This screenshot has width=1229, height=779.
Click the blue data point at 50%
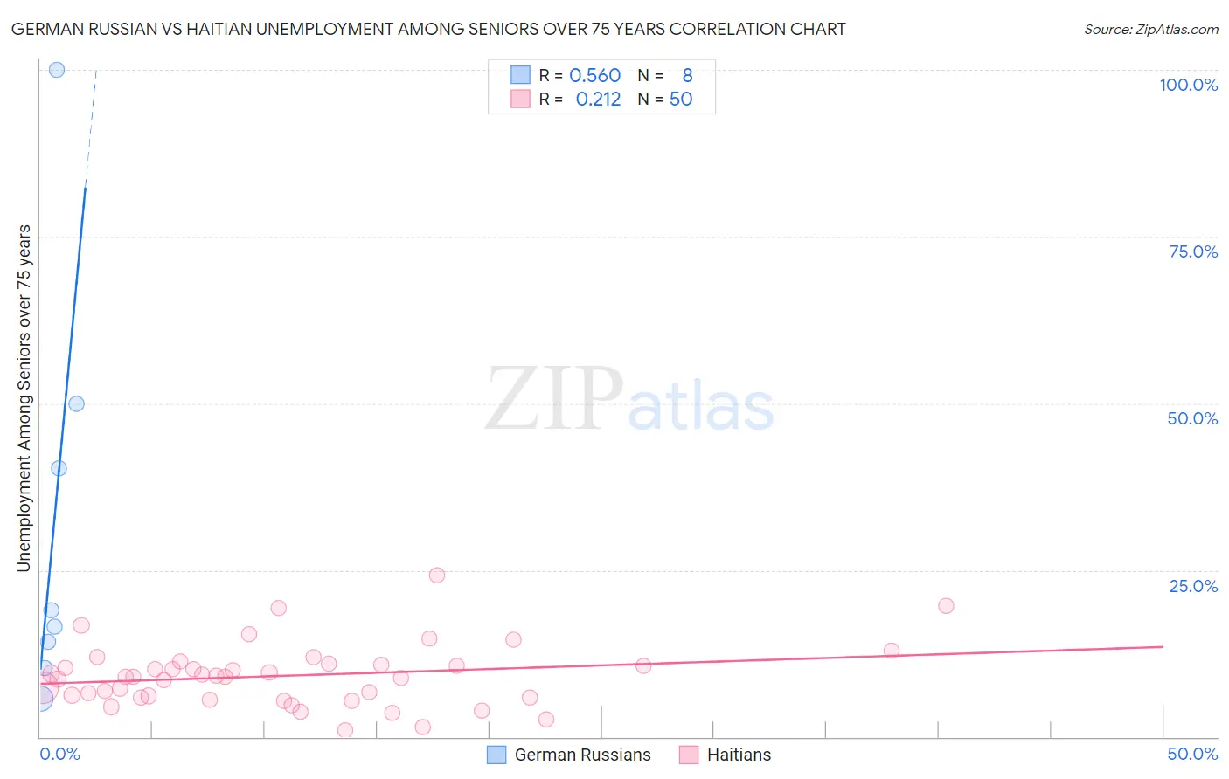click(77, 403)
